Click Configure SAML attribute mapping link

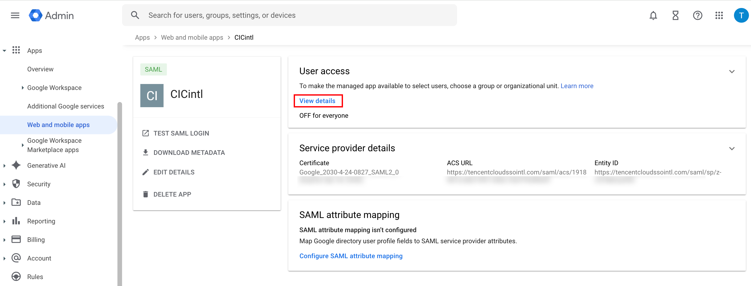point(351,256)
